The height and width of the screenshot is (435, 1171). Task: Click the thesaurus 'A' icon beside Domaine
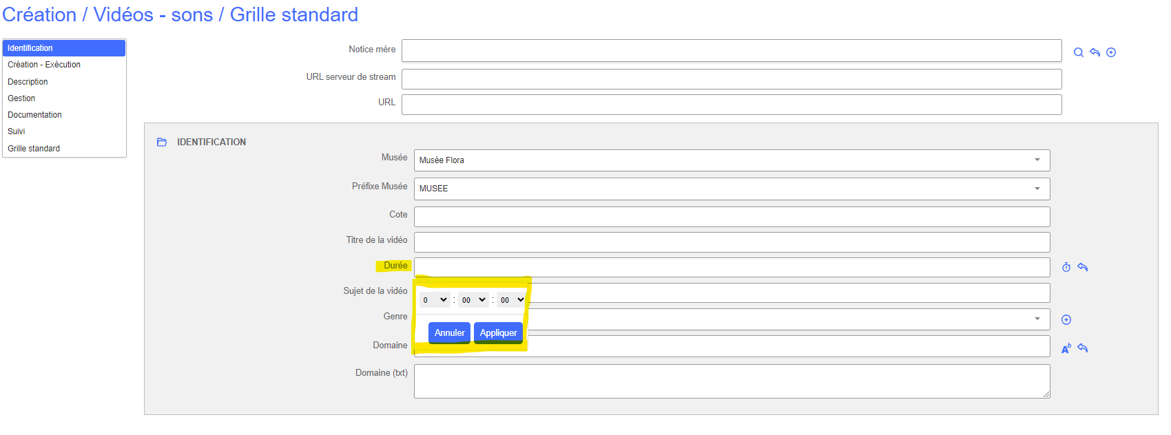click(x=1066, y=348)
